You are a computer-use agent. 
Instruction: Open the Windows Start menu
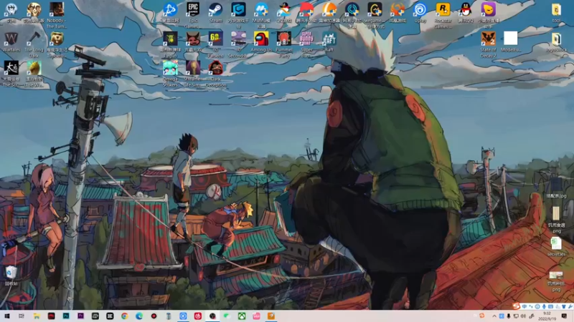(6, 316)
